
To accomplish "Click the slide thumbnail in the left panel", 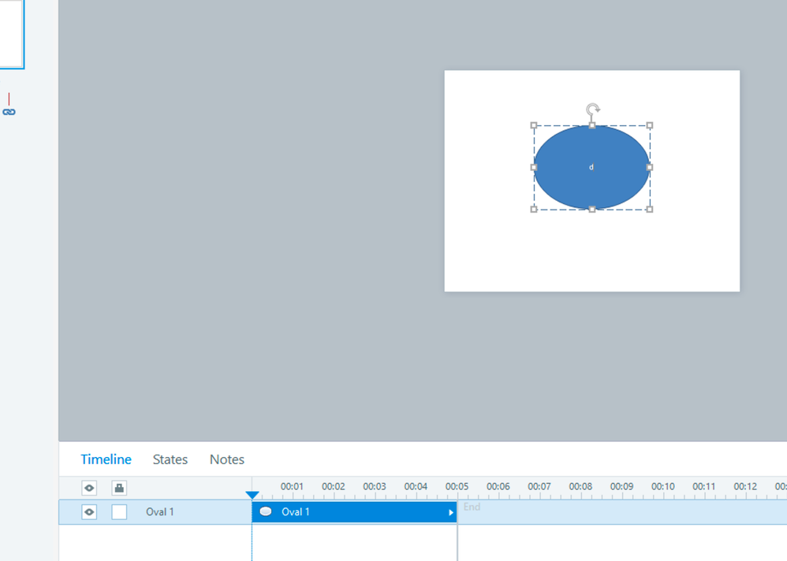I will click(x=11, y=34).
